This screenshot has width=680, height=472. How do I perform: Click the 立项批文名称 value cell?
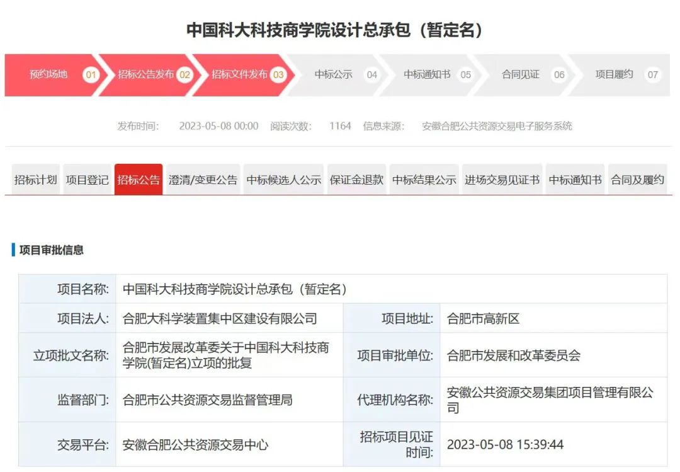pos(229,355)
